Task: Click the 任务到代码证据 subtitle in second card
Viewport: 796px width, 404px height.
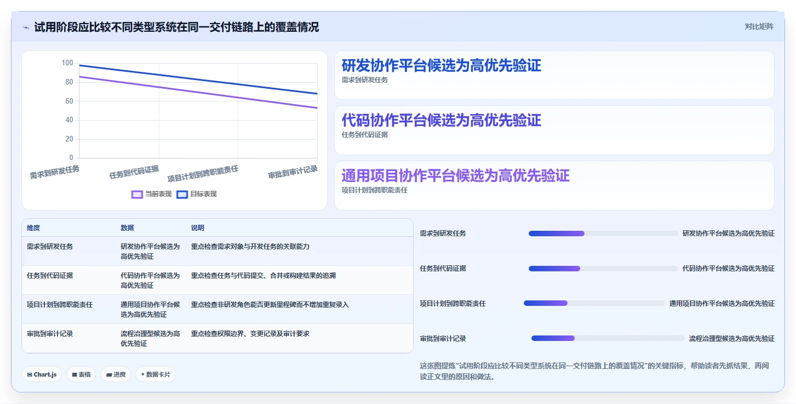Action: tap(365, 135)
